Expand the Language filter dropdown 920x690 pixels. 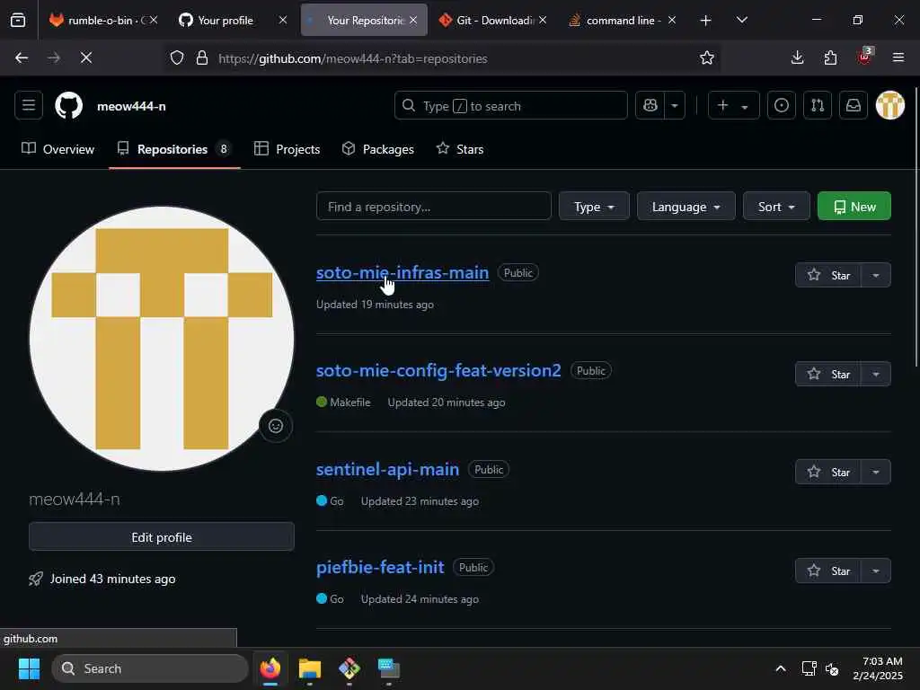pyautogui.click(x=686, y=207)
